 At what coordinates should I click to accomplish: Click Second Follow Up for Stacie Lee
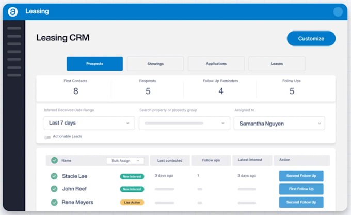301,176
